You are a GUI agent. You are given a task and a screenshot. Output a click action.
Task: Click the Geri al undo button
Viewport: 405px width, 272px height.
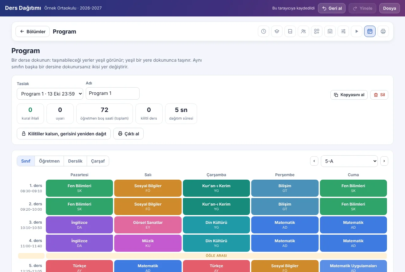pos(332,8)
